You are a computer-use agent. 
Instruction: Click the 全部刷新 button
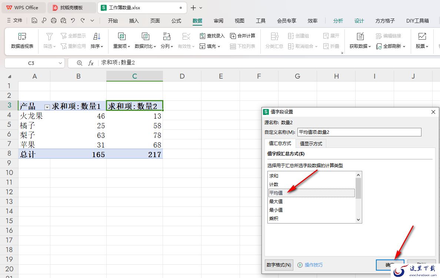pyautogui.click(x=391, y=46)
